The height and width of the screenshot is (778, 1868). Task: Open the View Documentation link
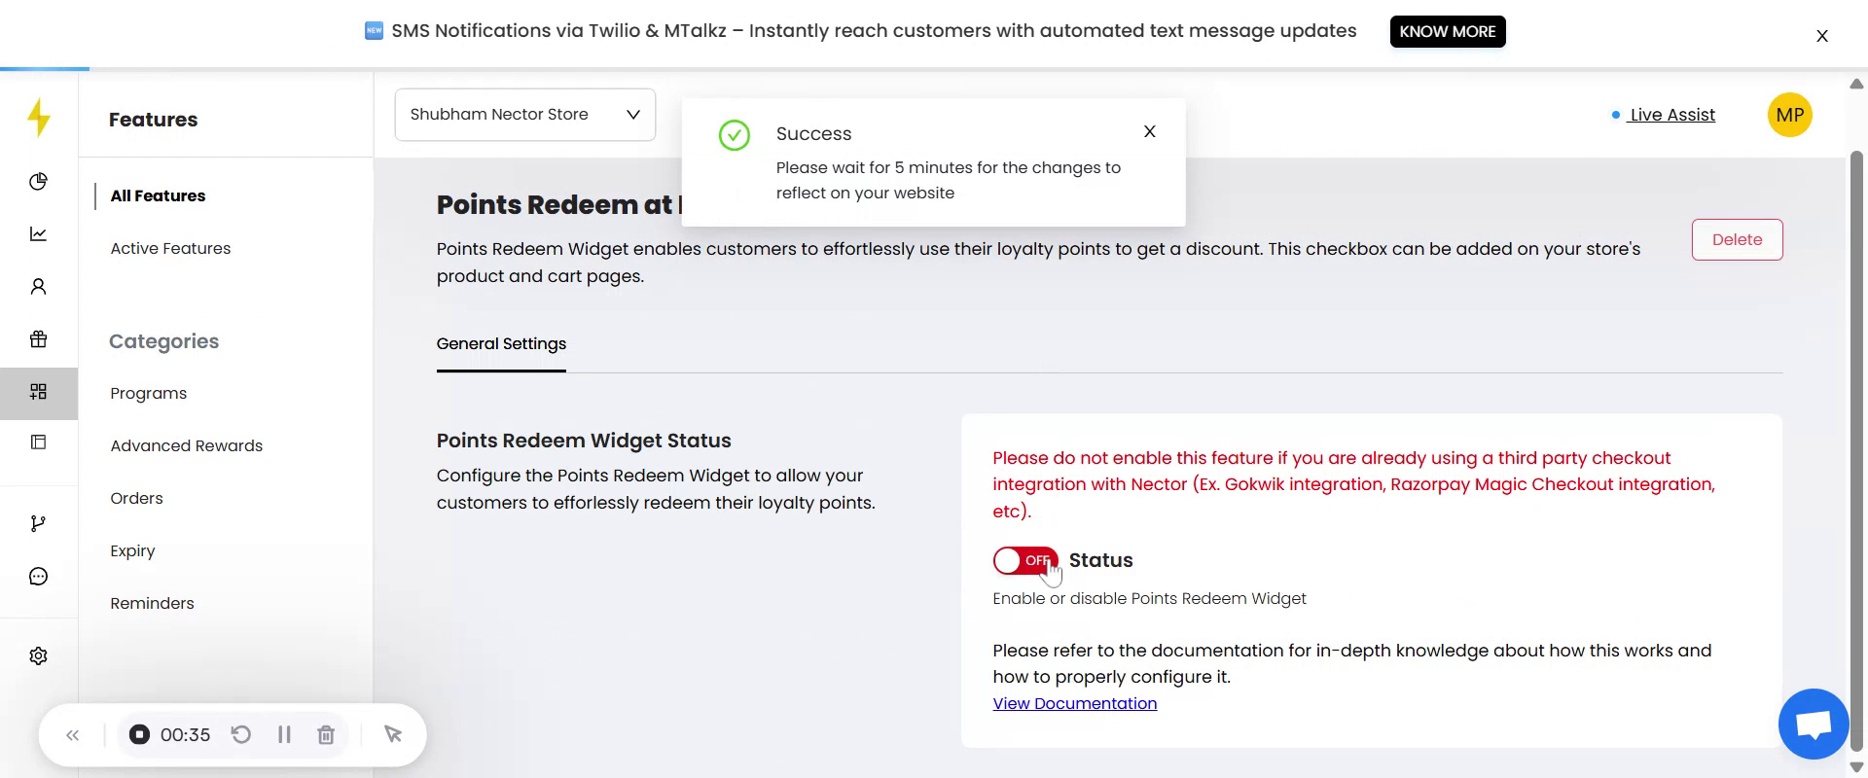pos(1074,704)
